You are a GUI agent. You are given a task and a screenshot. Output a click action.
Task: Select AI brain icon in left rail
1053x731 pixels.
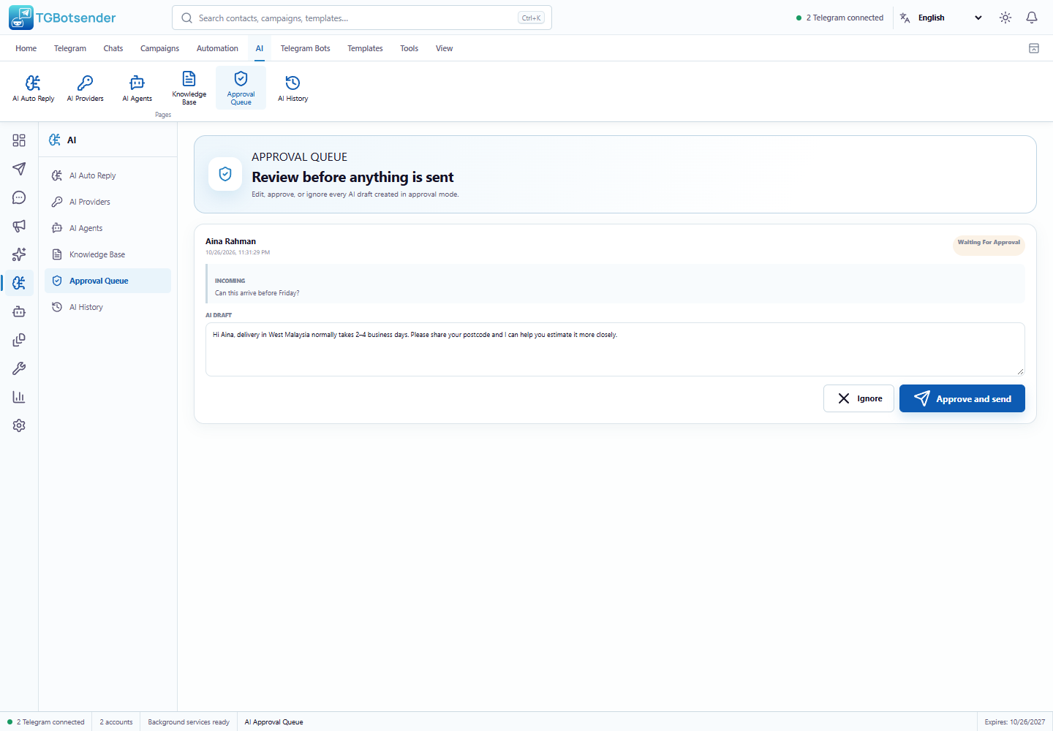click(x=19, y=283)
